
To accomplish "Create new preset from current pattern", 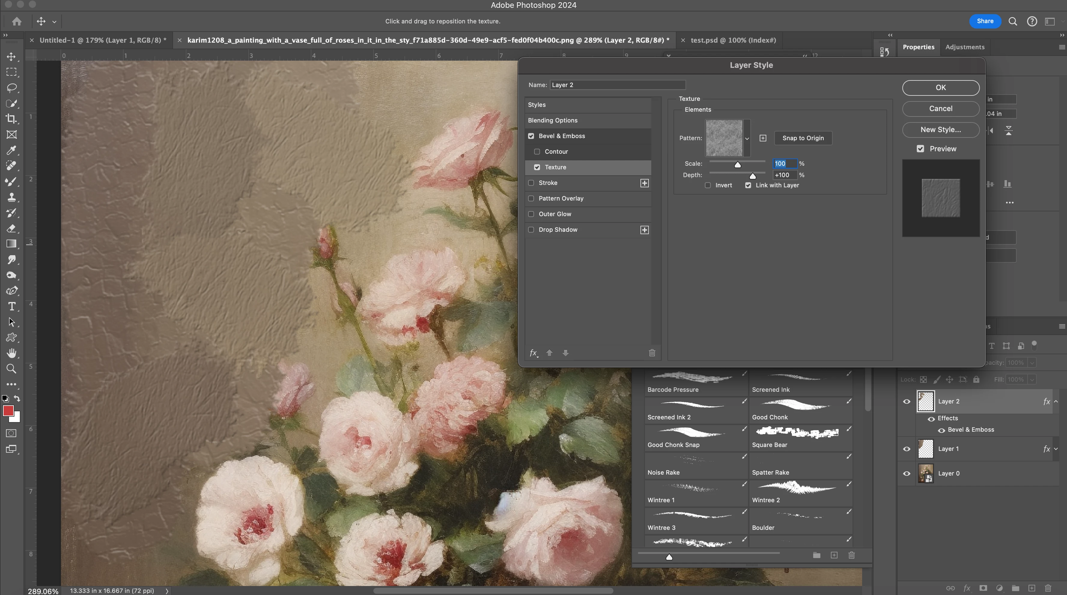I will (763, 138).
